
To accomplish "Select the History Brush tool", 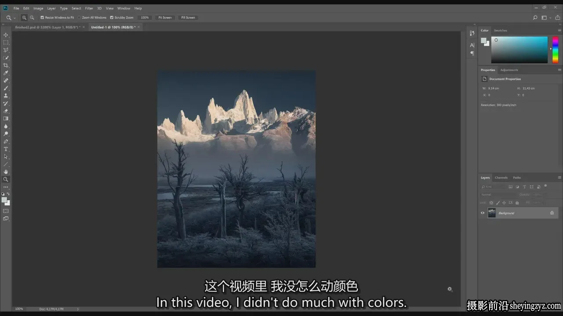I will pos(6,104).
